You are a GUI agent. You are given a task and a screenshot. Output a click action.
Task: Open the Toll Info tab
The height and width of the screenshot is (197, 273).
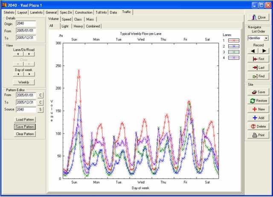[101, 12]
